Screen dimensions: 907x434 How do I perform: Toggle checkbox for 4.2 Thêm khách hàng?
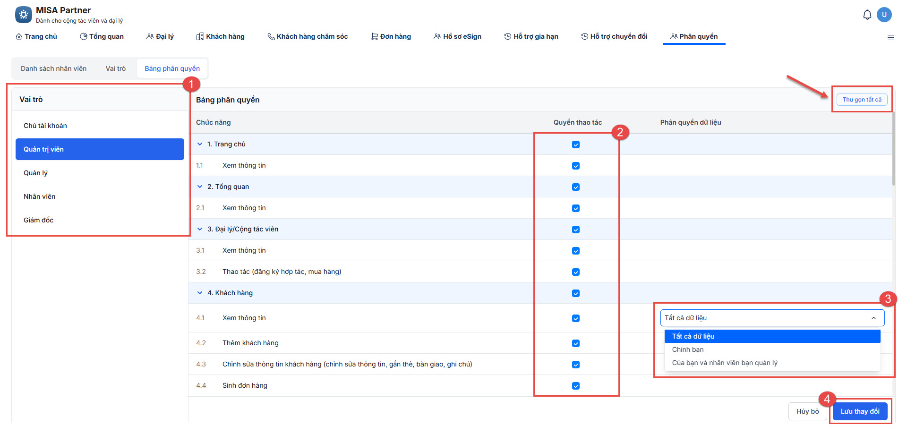coord(575,343)
